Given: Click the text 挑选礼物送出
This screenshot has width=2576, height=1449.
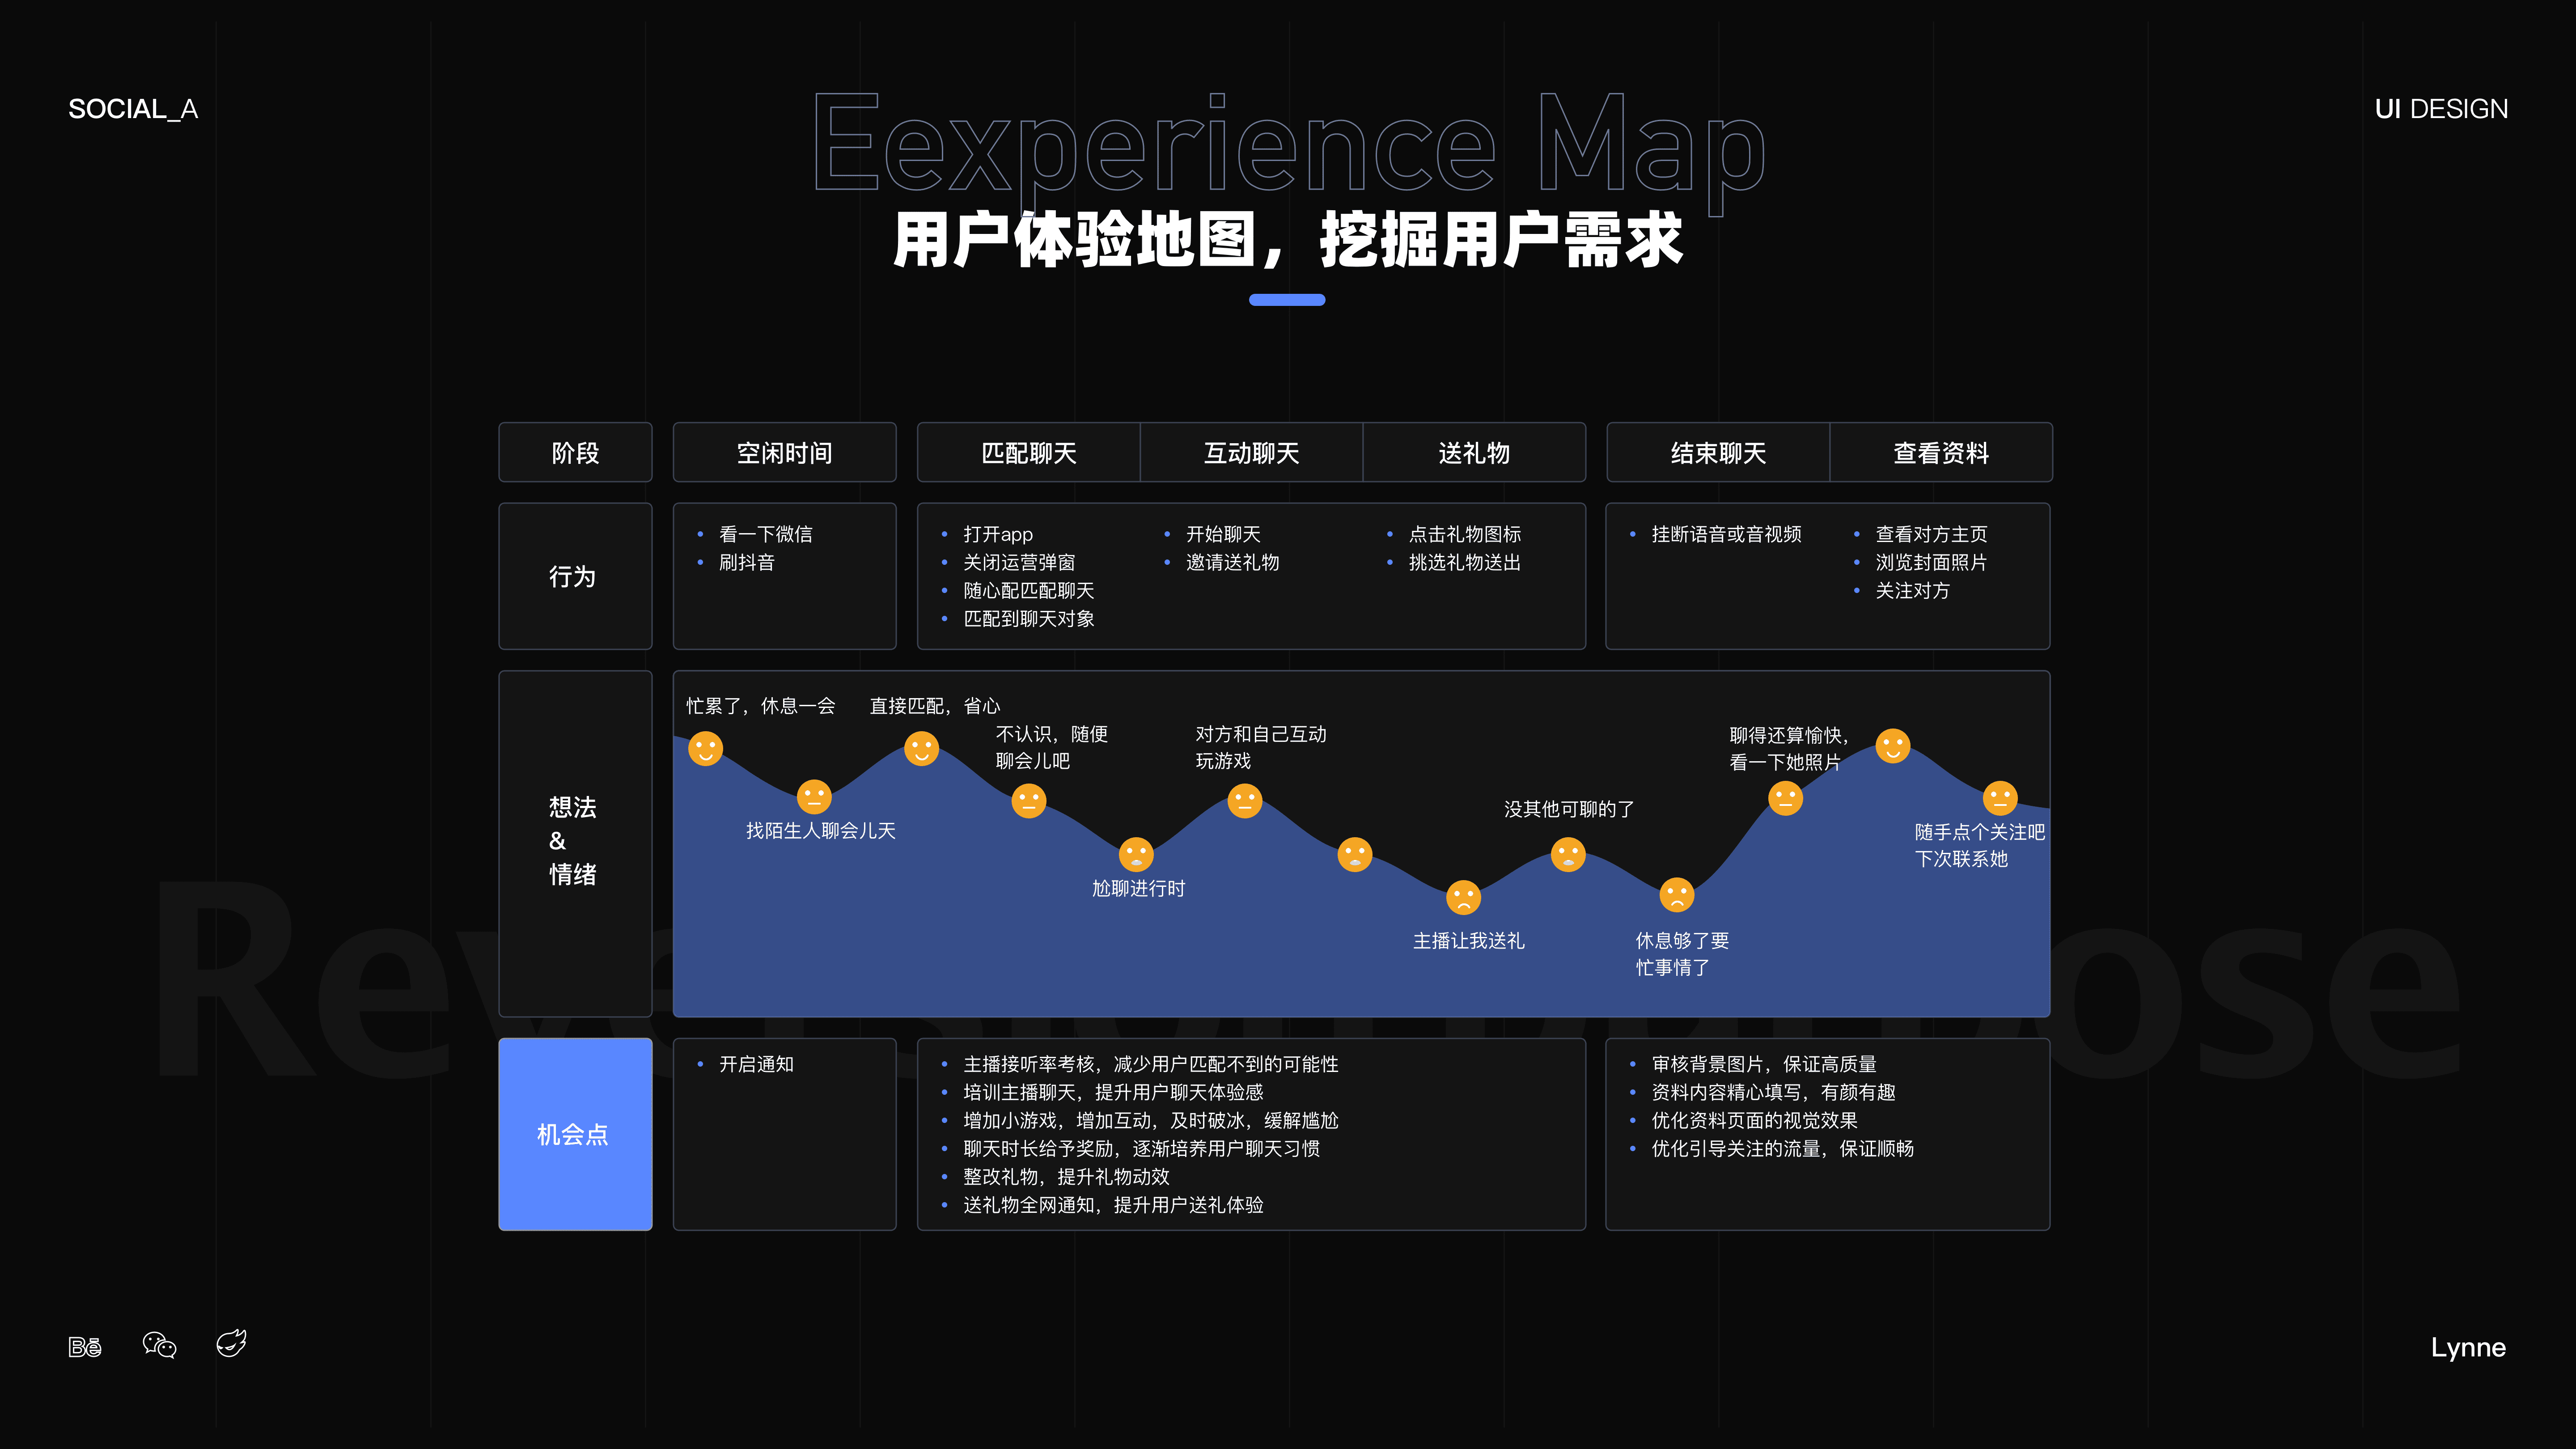Looking at the screenshot, I should click(x=1465, y=562).
